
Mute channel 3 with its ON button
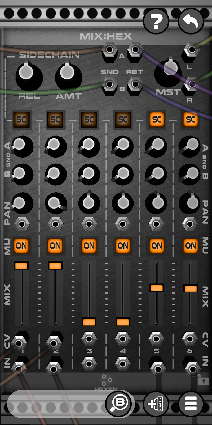[89, 246]
